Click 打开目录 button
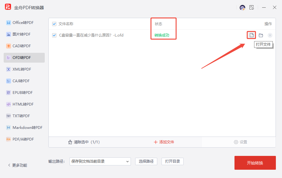The width and height of the screenshot is (282, 178). (x=173, y=161)
